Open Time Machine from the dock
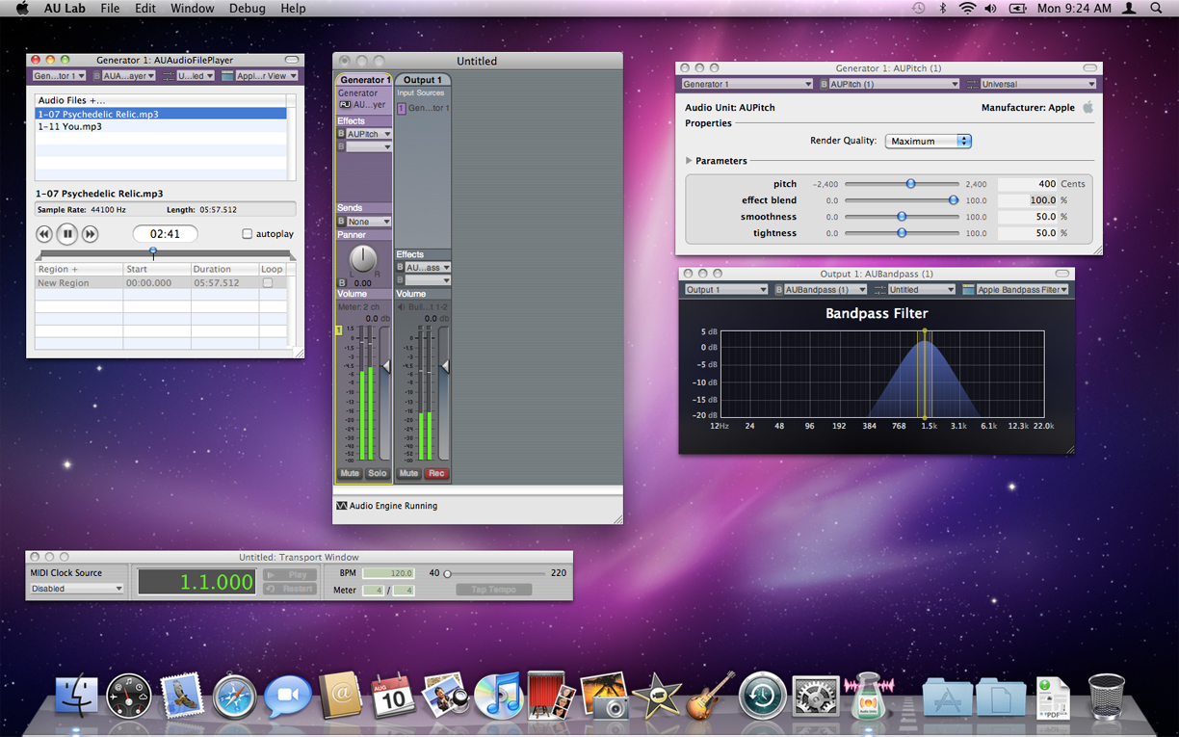1179x737 pixels. coord(762,695)
